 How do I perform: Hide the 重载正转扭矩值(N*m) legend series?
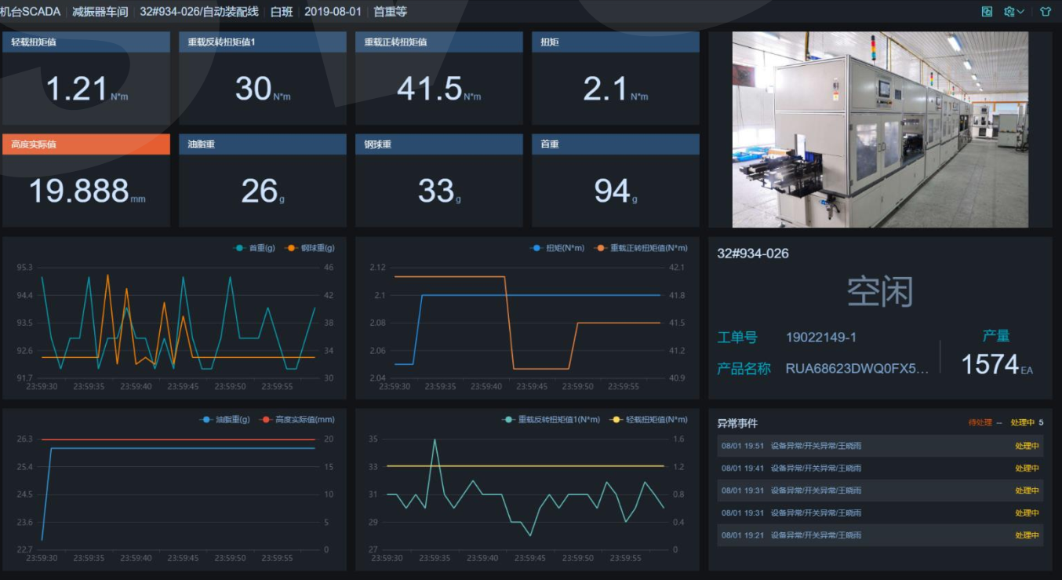coord(641,248)
